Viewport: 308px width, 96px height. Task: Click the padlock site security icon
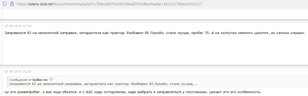(12, 4)
